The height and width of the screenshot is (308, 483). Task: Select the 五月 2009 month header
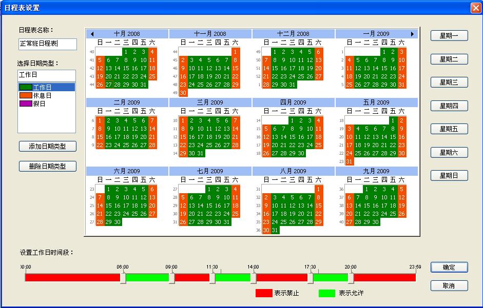pyautogui.click(x=376, y=102)
